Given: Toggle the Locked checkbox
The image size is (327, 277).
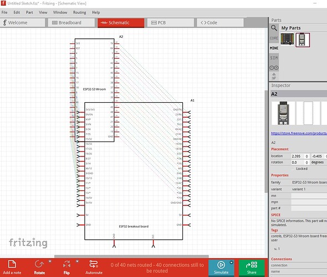Looking at the screenshot, I should tap(293, 169).
